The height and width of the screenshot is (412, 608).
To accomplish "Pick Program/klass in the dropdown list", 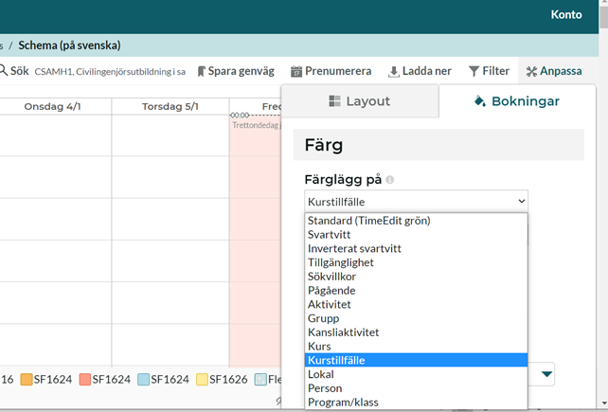I will tap(343, 403).
